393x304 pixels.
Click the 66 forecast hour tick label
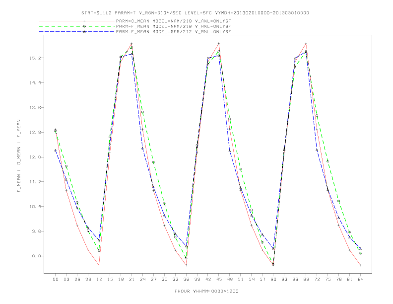[295, 279]
